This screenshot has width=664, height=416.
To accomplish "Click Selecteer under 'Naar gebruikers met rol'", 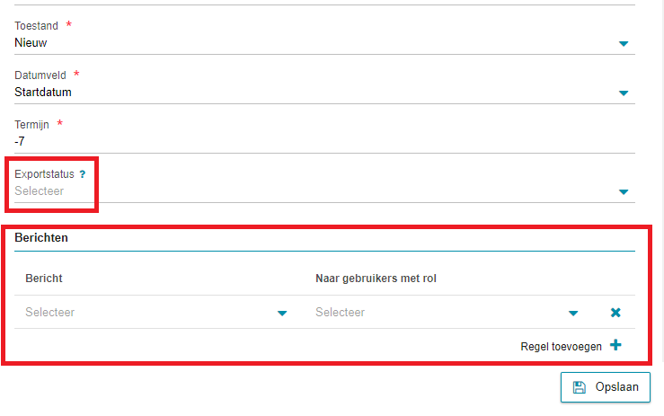I will pyautogui.click(x=340, y=312).
